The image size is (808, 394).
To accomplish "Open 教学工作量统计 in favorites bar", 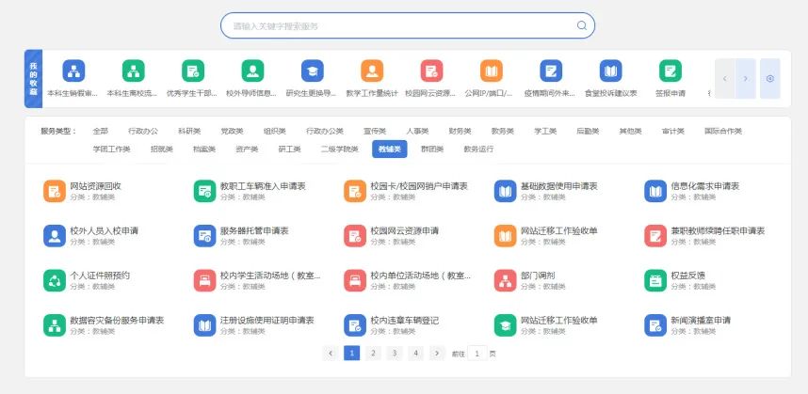I will [x=372, y=71].
